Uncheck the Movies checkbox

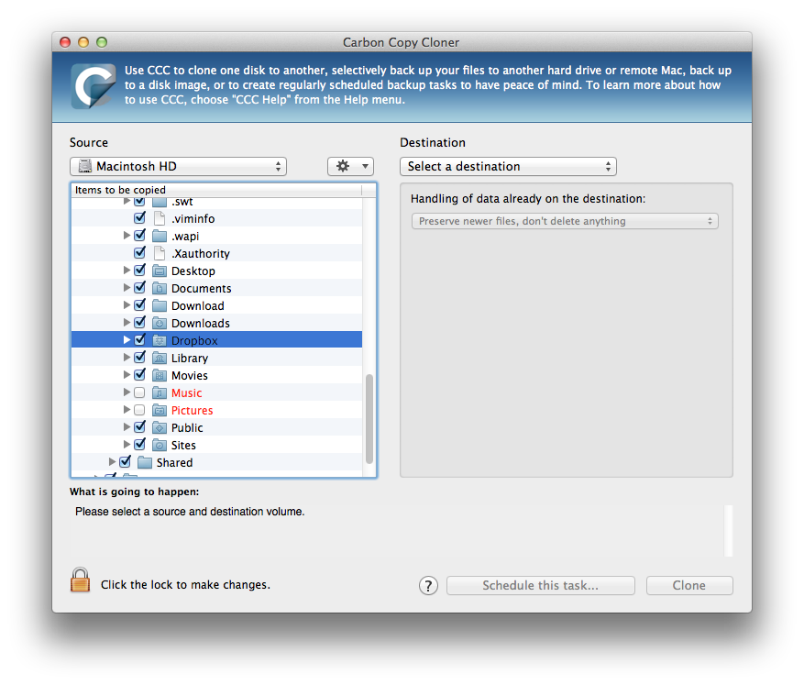(x=139, y=375)
